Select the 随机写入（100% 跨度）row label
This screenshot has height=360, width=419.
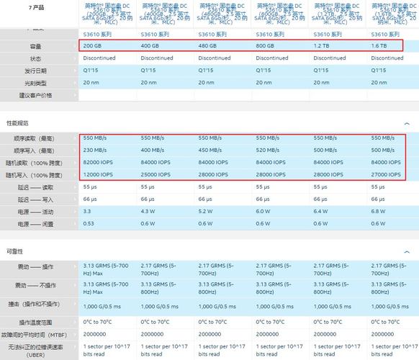pos(34,176)
